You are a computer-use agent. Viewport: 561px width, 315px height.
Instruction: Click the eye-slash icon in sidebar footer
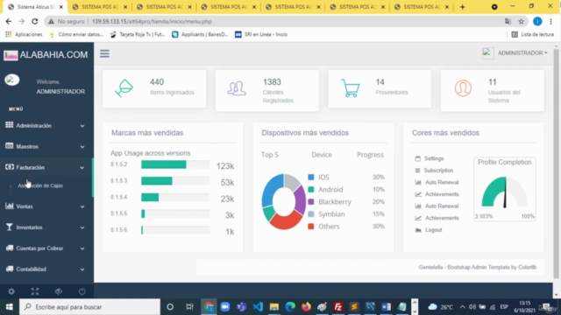[x=59, y=291]
